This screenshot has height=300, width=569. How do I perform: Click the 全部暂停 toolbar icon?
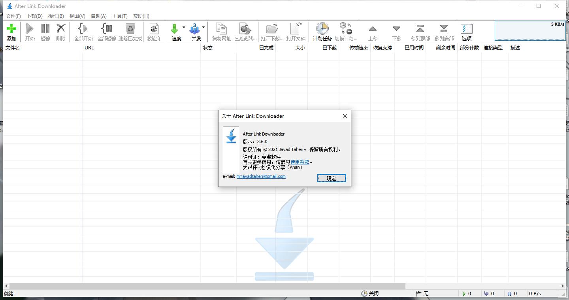point(107,28)
